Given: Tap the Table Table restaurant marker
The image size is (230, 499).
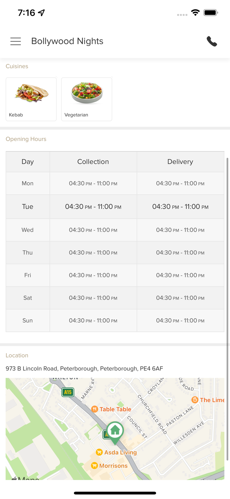Looking at the screenshot, I should [95, 409].
